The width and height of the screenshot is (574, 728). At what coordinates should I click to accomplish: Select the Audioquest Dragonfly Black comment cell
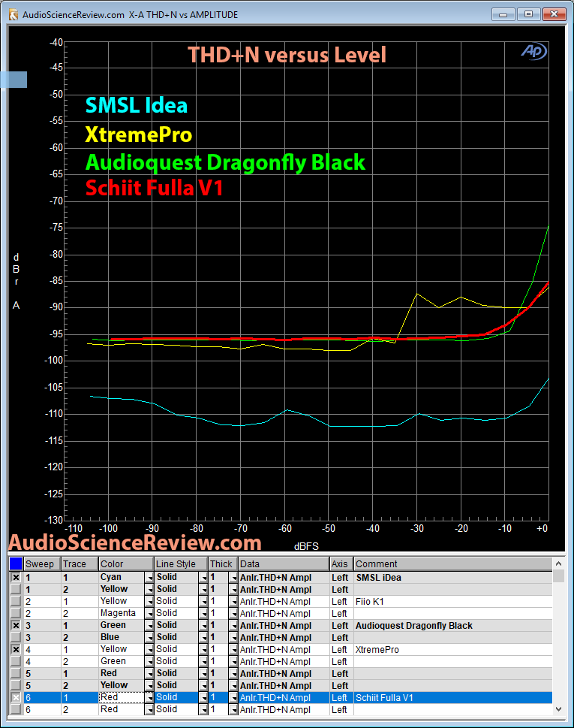pos(453,626)
